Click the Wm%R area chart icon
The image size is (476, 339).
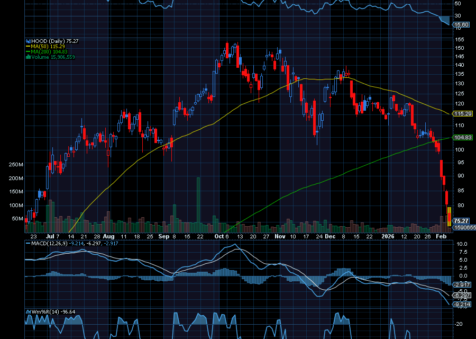tap(27, 311)
